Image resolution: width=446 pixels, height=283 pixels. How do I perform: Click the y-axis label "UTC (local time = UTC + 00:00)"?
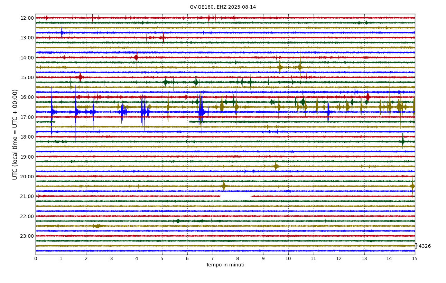pos(15,134)
